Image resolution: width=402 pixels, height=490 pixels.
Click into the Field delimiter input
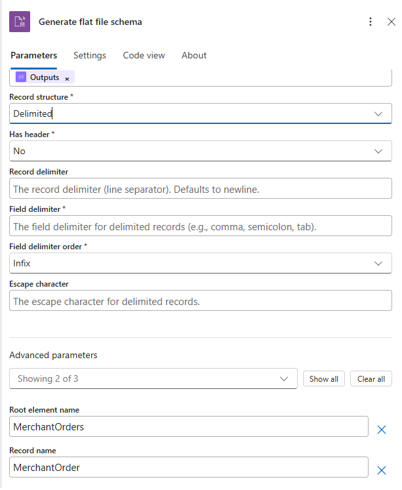201,226
